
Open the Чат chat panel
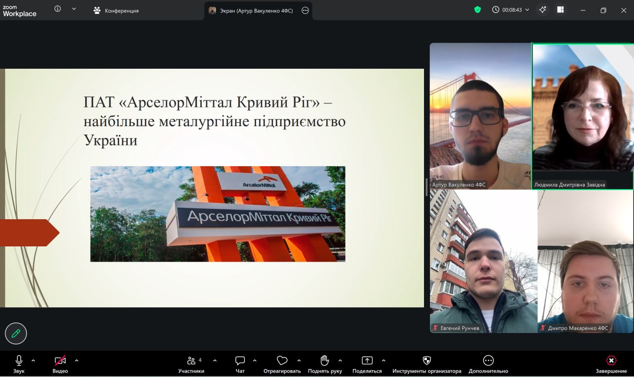point(240,364)
